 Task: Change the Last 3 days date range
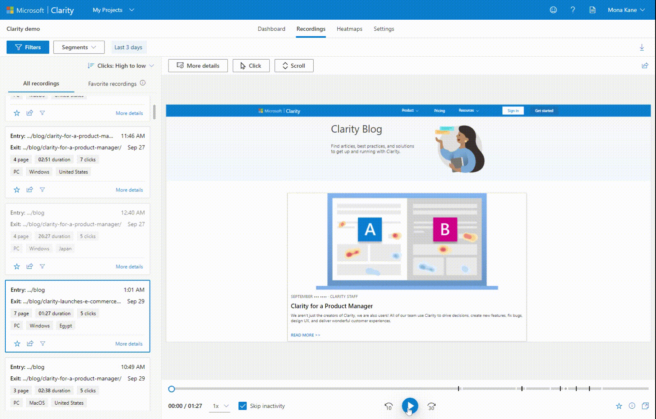[x=128, y=47]
